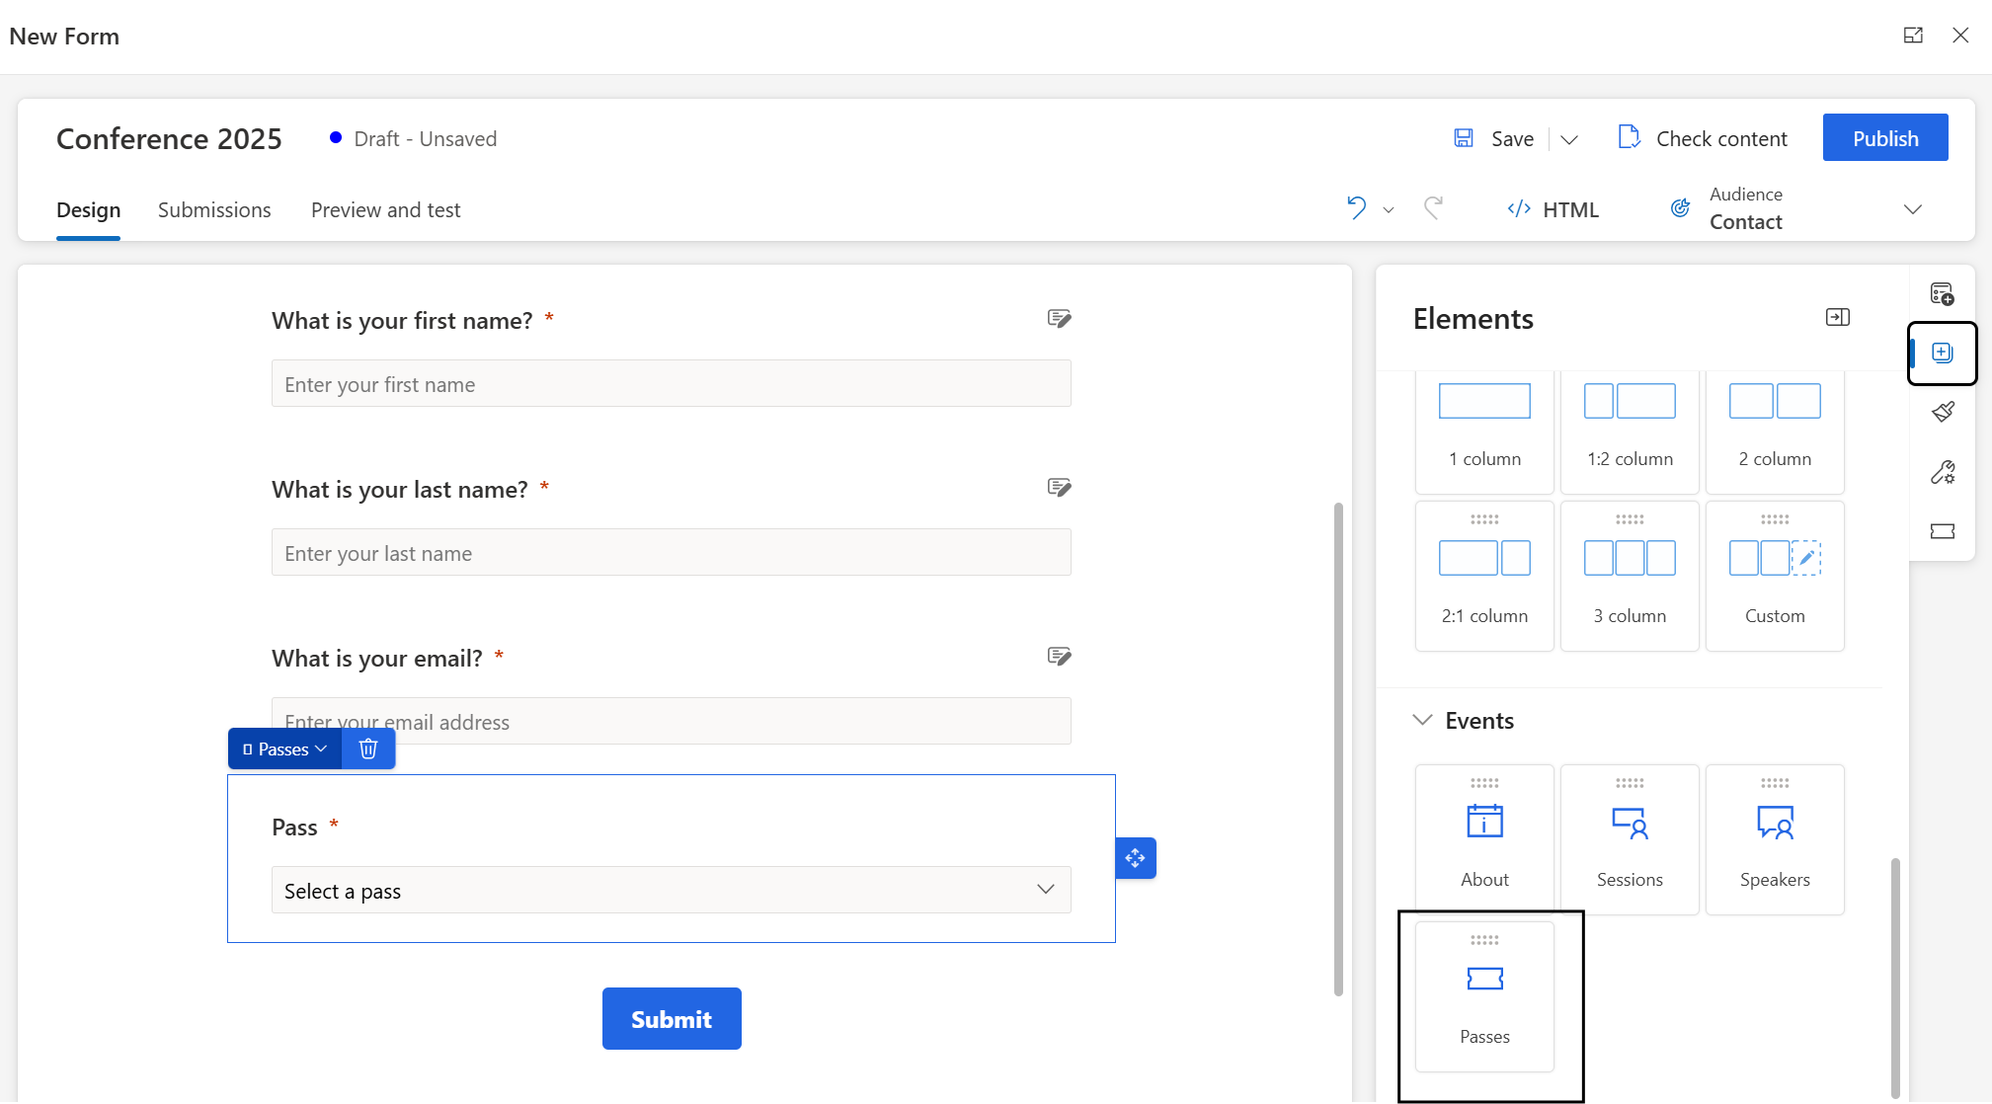Open the form settings wrench icon
1992x1104 pixels.
pos(1943,472)
